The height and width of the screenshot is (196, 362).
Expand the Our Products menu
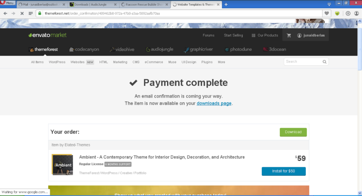point(265,36)
